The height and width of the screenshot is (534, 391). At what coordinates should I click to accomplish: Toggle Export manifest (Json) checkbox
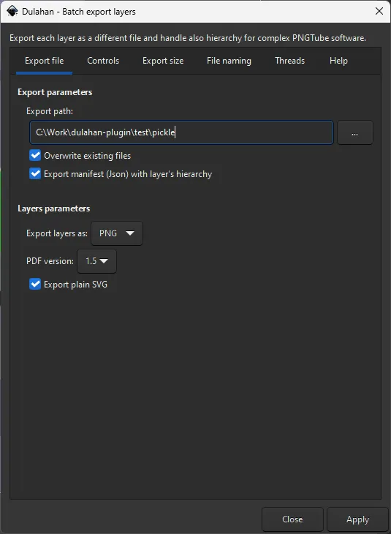point(35,173)
